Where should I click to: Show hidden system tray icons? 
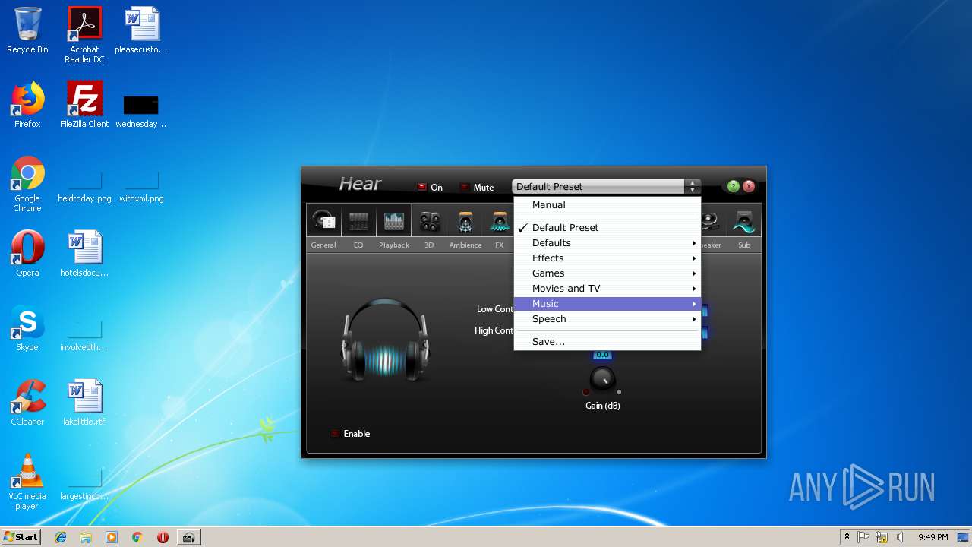[847, 537]
